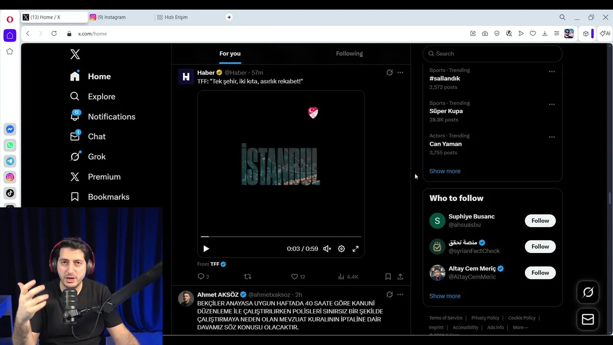Image resolution: width=613 pixels, height=345 pixels.
Task: Follow Suphiye Busanc
Action: click(540, 221)
